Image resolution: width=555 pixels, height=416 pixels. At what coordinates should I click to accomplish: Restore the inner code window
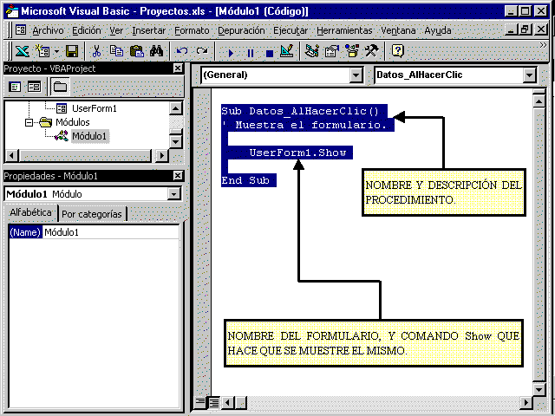pos(525,29)
